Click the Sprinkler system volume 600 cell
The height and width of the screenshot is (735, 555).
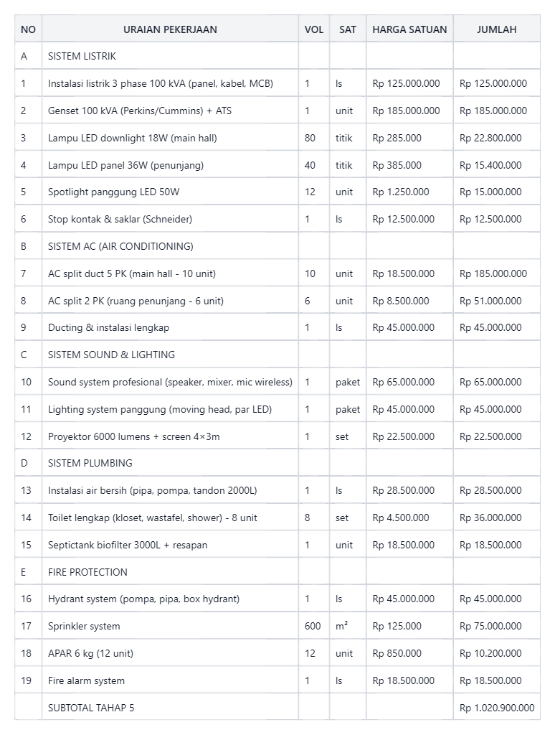click(x=314, y=626)
